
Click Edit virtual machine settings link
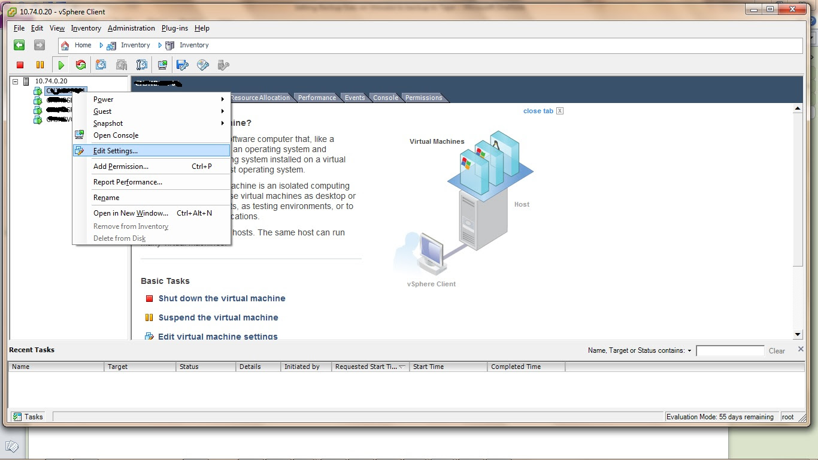tap(218, 337)
